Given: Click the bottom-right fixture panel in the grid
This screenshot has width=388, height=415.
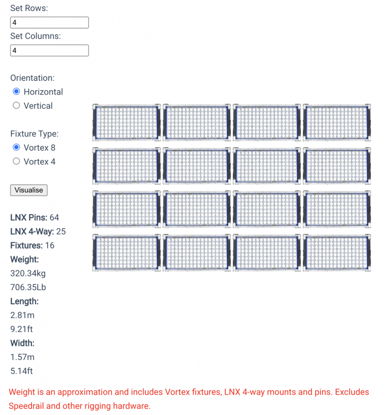Looking at the screenshot, I should 337,252.
